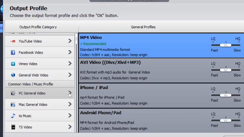Click the YouTube Video icon

pyautogui.click(x=13, y=41)
